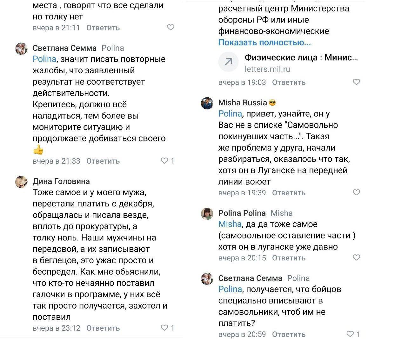Open Misha Russia's profile avatar
Screen dimensions: 395x339
207,103
